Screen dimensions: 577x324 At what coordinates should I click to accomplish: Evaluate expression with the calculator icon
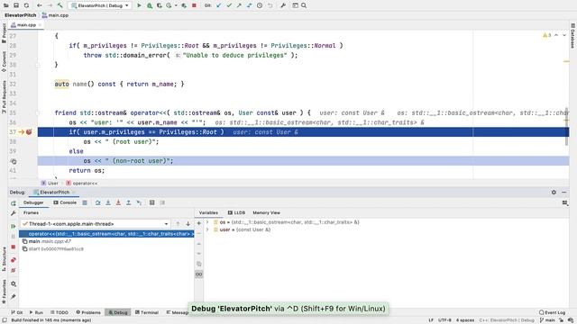152,202
